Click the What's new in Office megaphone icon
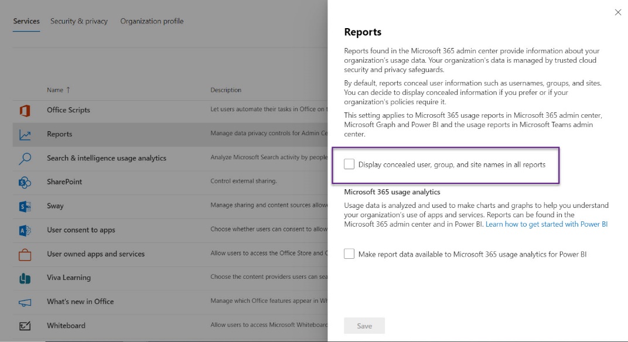 point(24,302)
